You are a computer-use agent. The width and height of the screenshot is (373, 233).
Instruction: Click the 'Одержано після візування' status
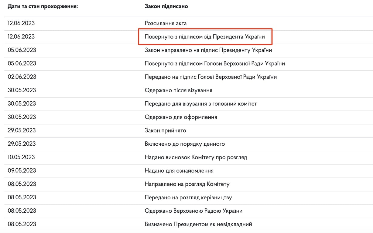[178, 90]
